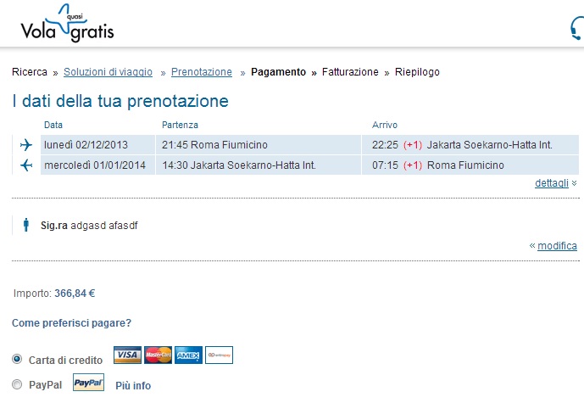Expand flight dettagli
Viewport: 584px width, 414px height.
552,183
